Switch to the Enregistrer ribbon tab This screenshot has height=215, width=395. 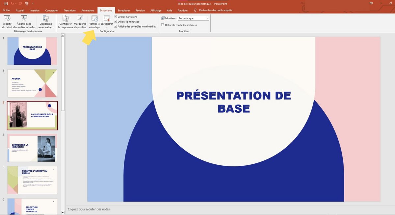pyautogui.click(x=124, y=11)
